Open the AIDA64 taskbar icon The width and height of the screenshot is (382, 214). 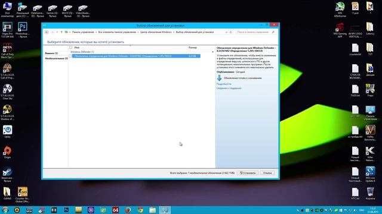click(115, 210)
